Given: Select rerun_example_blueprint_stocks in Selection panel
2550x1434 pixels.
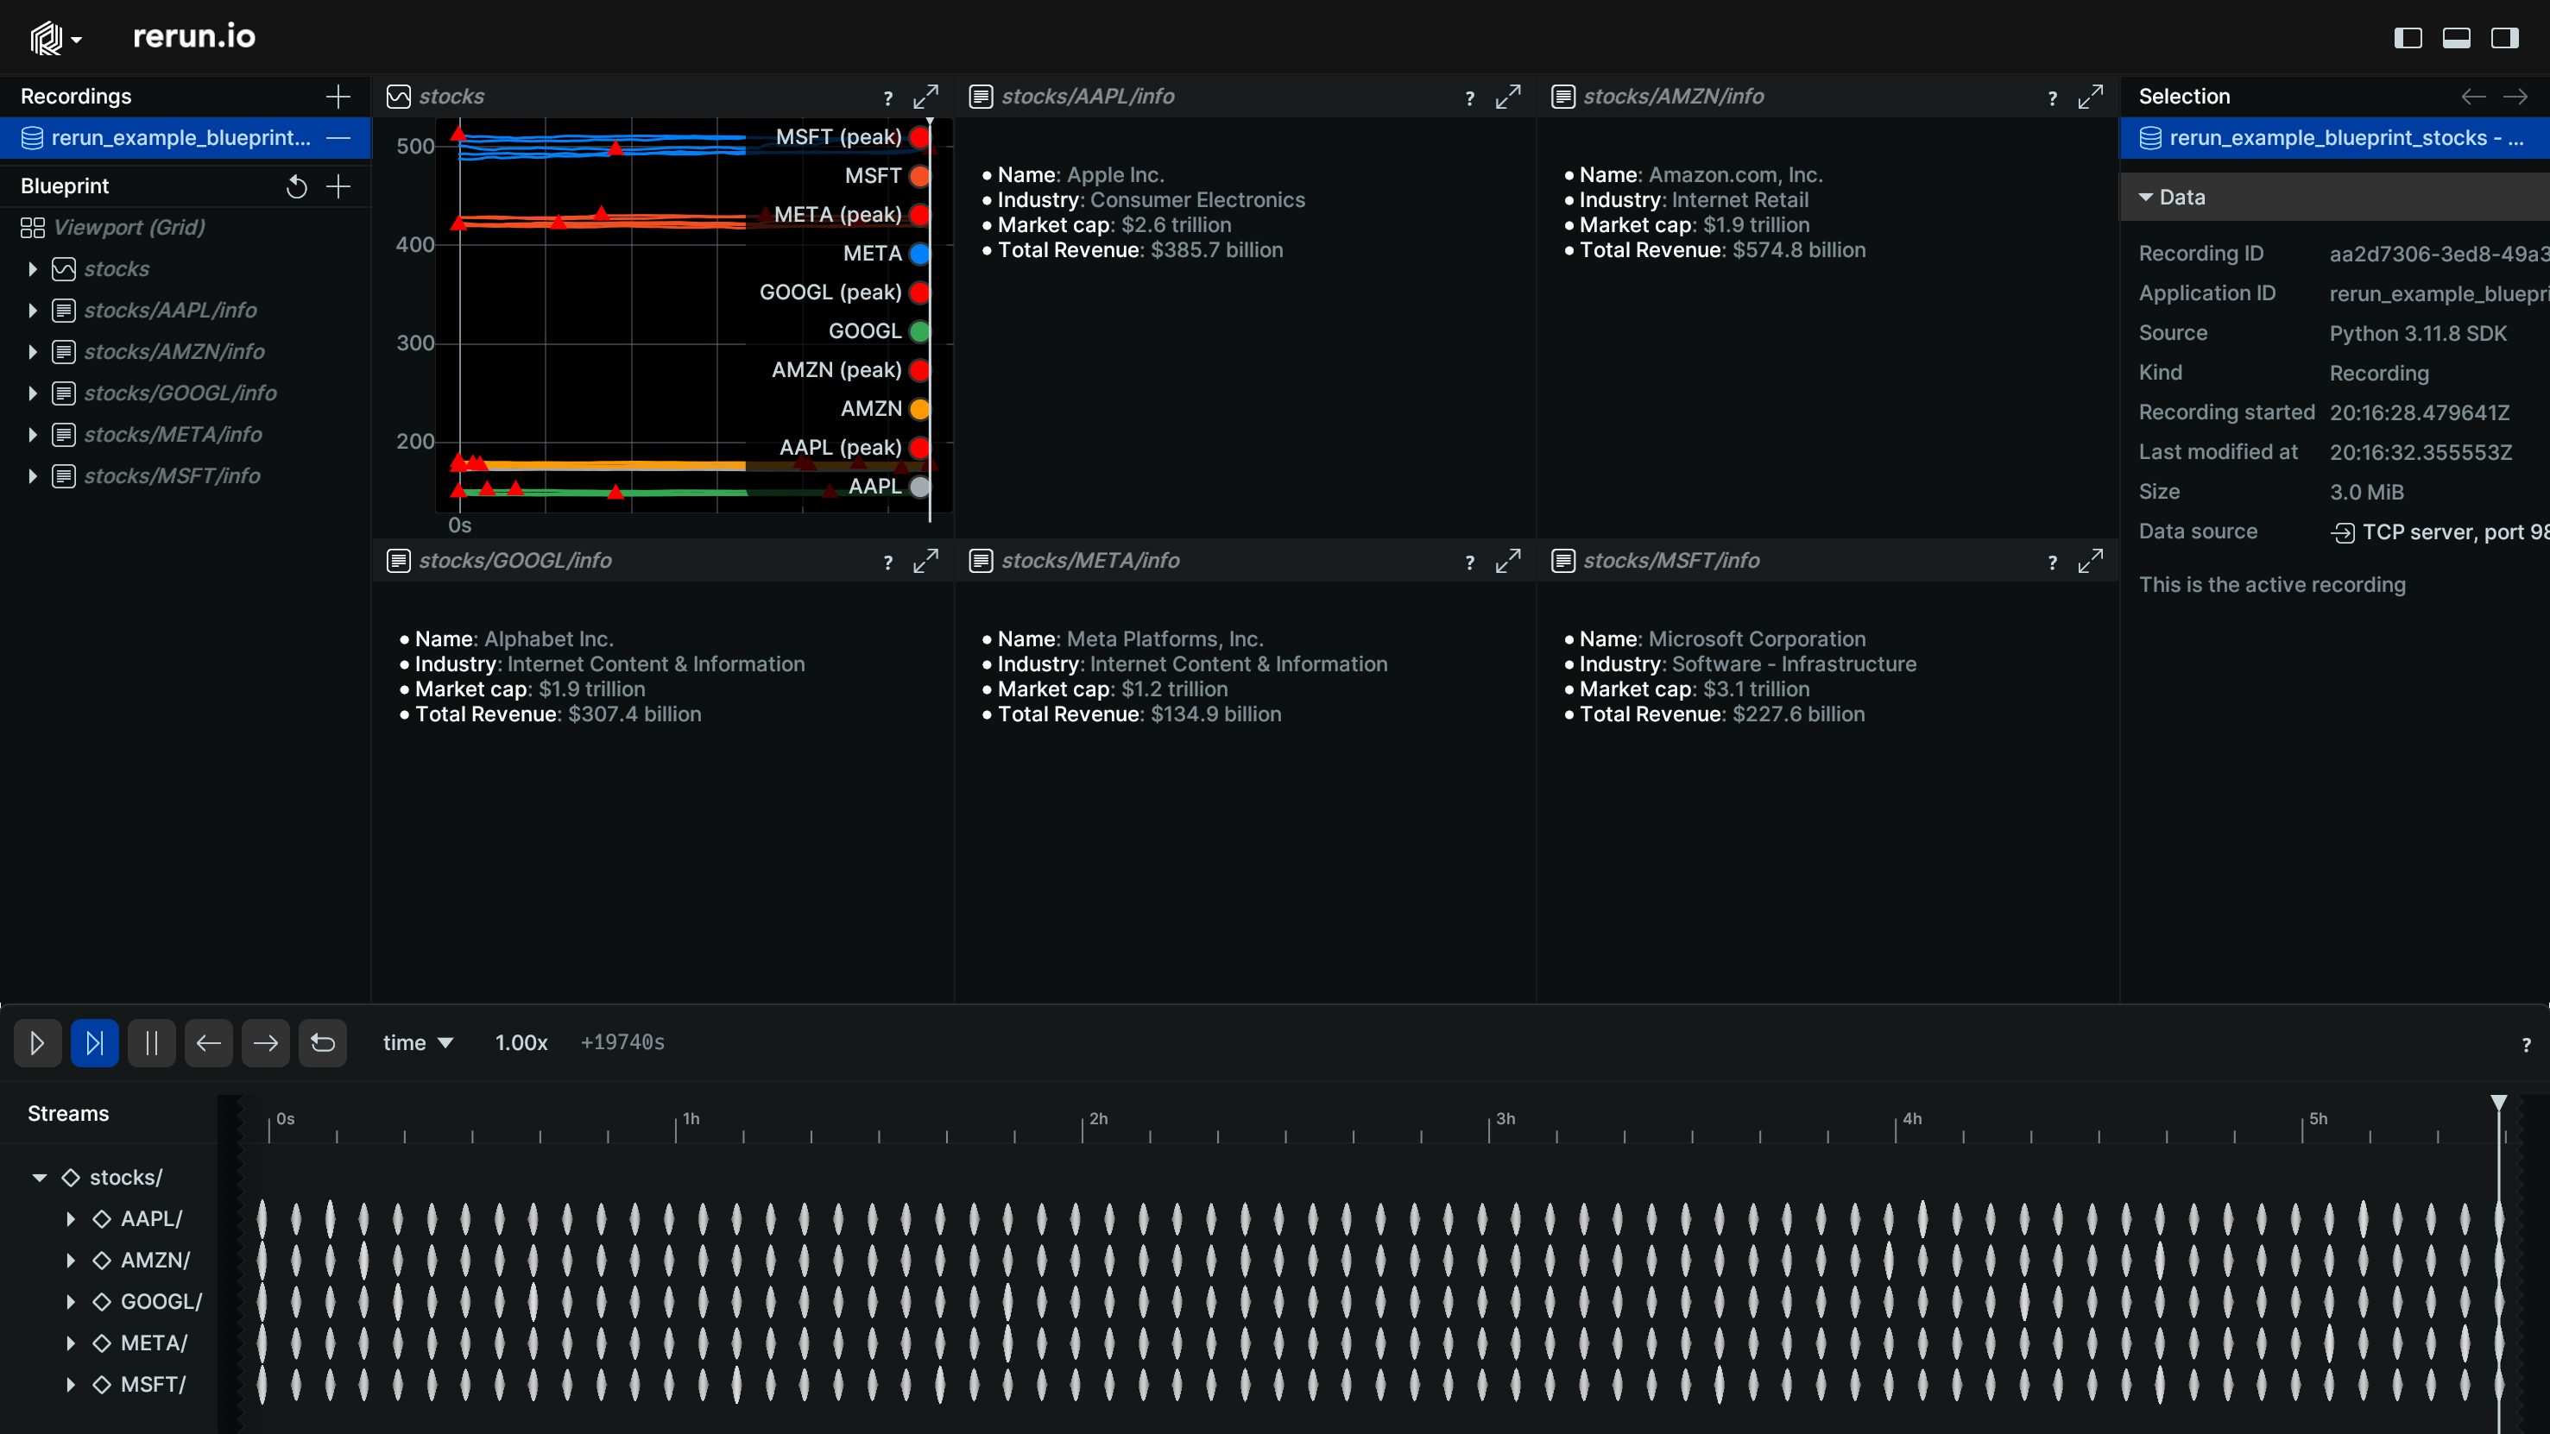Looking at the screenshot, I should pos(2334,137).
